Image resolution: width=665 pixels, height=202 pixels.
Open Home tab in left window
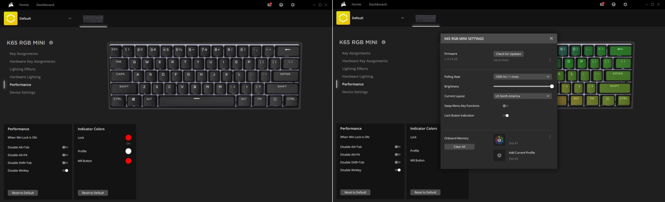[24, 5]
